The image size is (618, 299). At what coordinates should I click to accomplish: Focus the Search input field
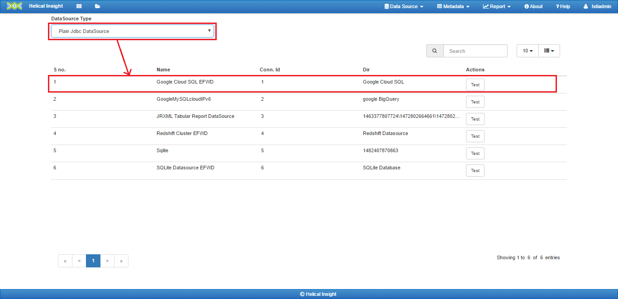pyautogui.click(x=475, y=51)
